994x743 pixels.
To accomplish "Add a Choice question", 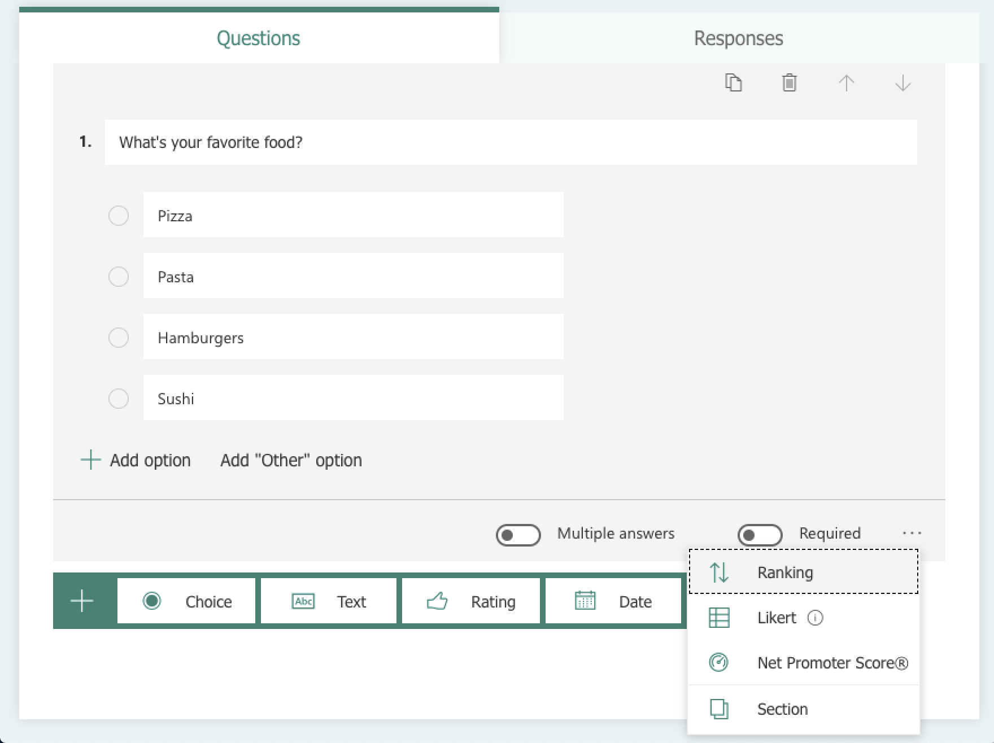I will click(x=186, y=601).
